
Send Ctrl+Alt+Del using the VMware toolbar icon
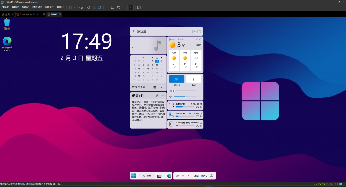coord(81,7)
